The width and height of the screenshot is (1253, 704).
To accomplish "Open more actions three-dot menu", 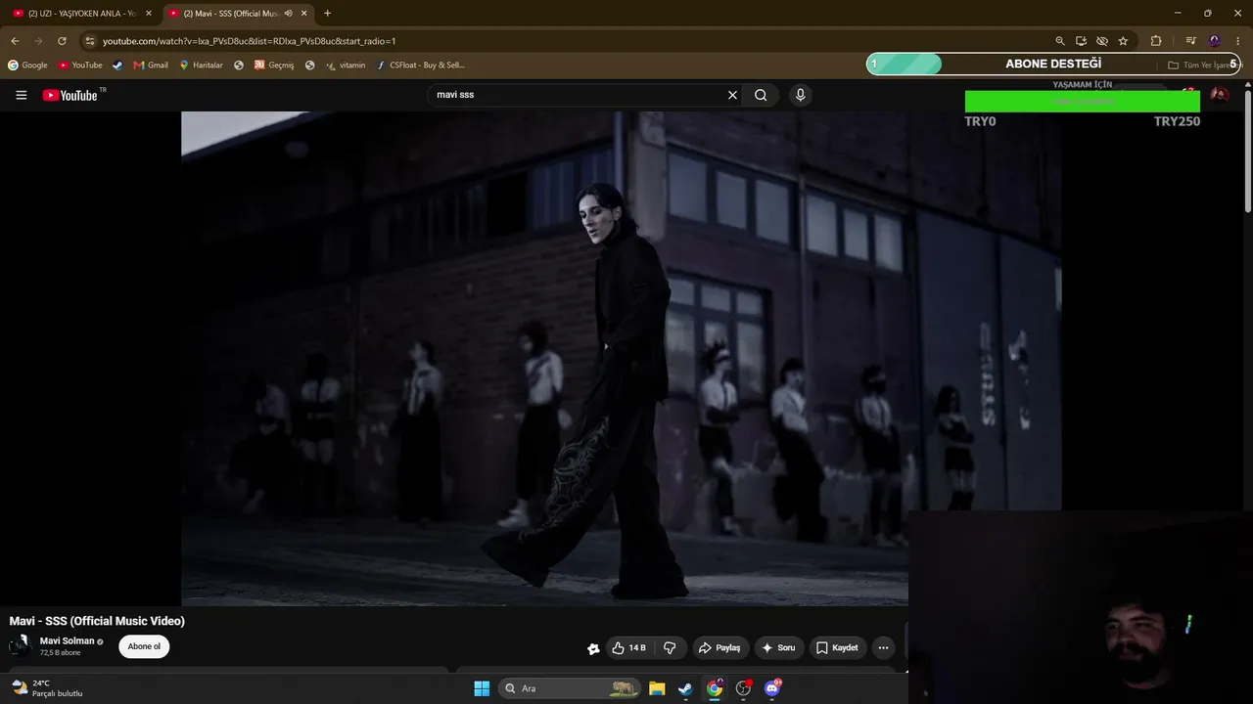I will click(883, 647).
